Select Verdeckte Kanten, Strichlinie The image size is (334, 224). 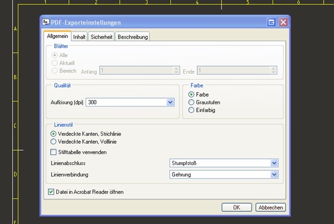click(53, 134)
